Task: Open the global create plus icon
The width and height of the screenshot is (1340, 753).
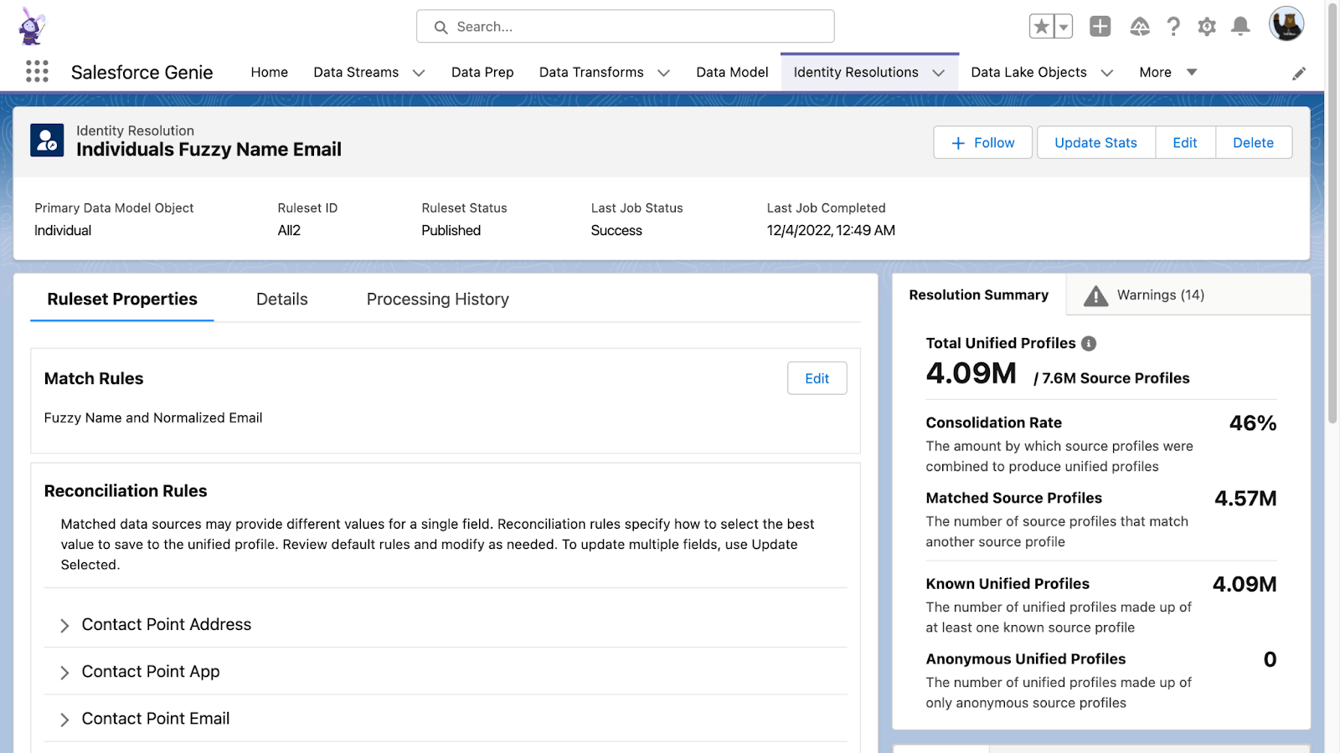Action: point(1100,27)
